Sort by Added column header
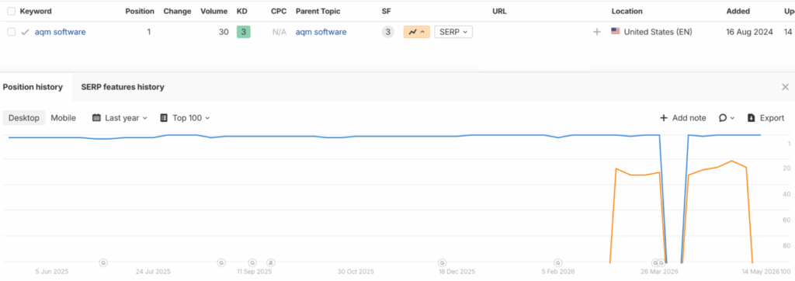This screenshot has width=795, height=281. [738, 11]
